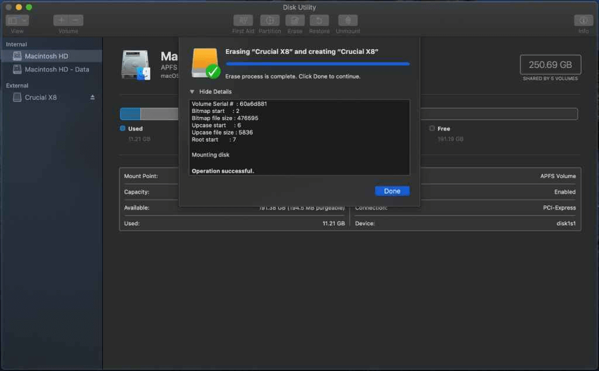Select Macintosh HD - Data volume

point(54,68)
